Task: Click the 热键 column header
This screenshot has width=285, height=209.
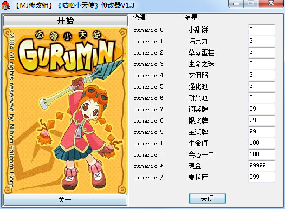Action: [140, 17]
